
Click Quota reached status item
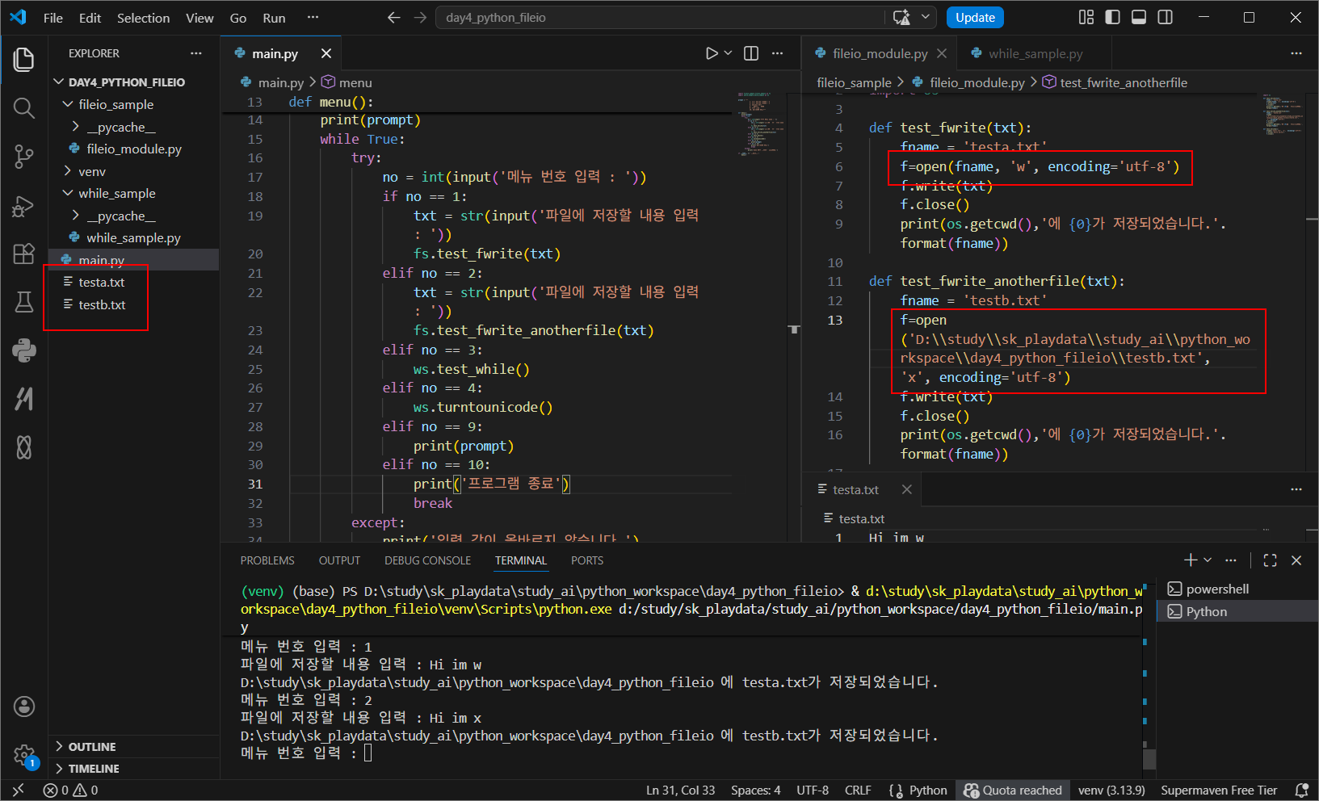[1013, 791]
